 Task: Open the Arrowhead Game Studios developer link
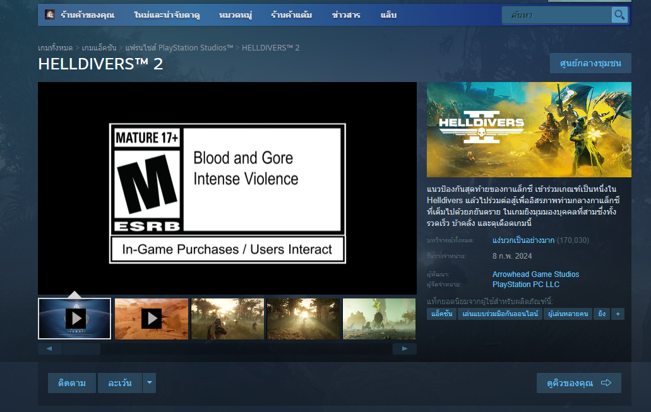[535, 274]
